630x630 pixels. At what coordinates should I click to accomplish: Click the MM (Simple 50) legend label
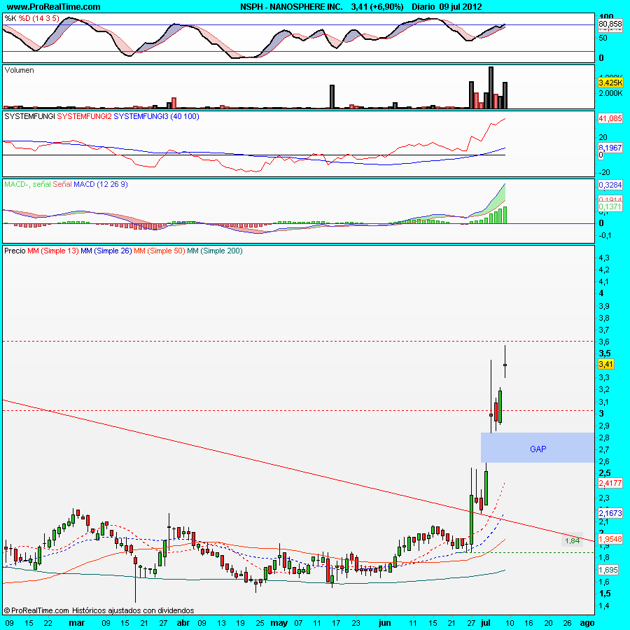point(160,251)
